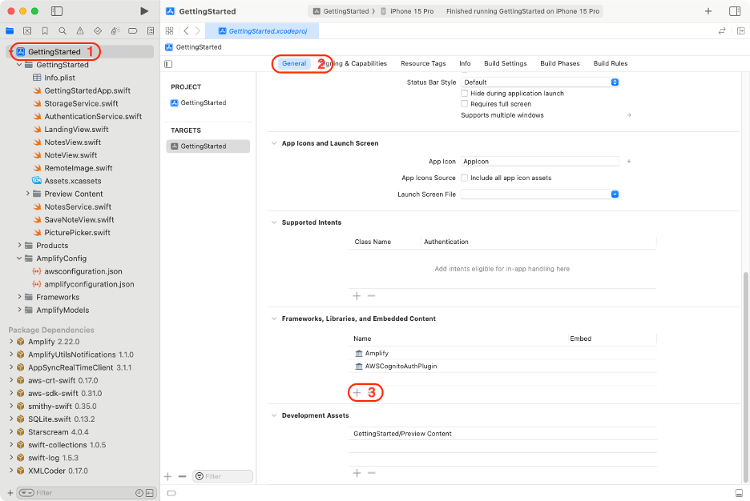Expand the Products group
The height and width of the screenshot is (501, 750).
coord(19,246)
